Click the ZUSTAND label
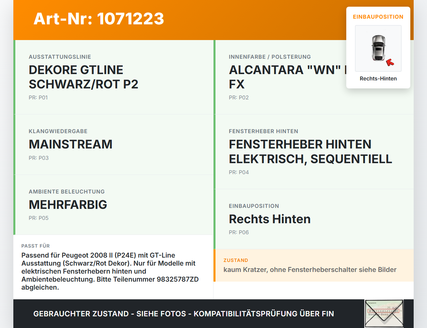Screen dimensions: 427x328 [236, 260]
